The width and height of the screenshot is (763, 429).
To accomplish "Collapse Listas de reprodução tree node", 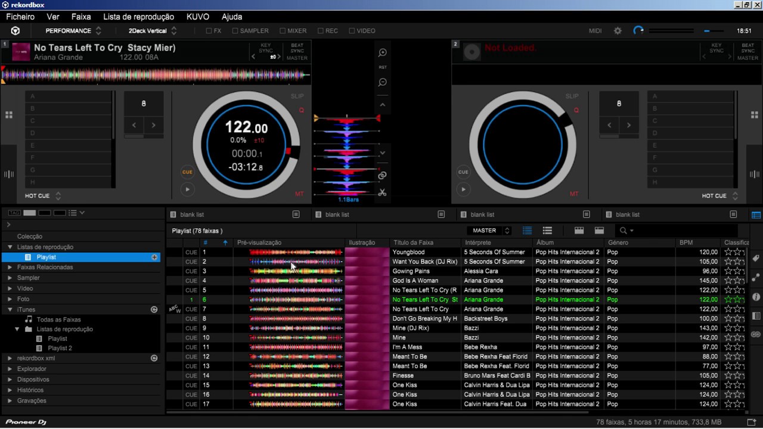I will pyautogui.click(x=10, y=247).
